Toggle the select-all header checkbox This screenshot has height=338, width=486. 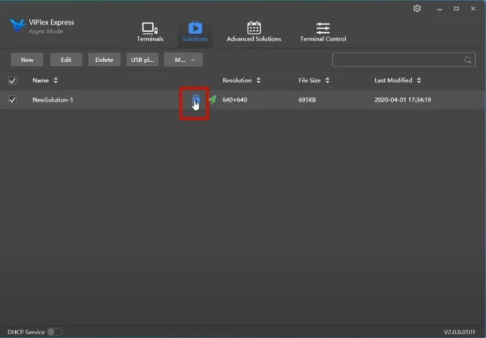coord(13,80)
